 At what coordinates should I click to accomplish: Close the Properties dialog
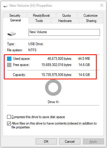102,5
